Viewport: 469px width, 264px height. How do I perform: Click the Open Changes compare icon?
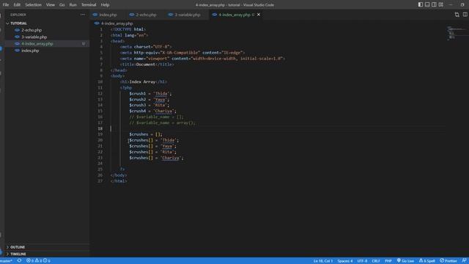[457, 15]
